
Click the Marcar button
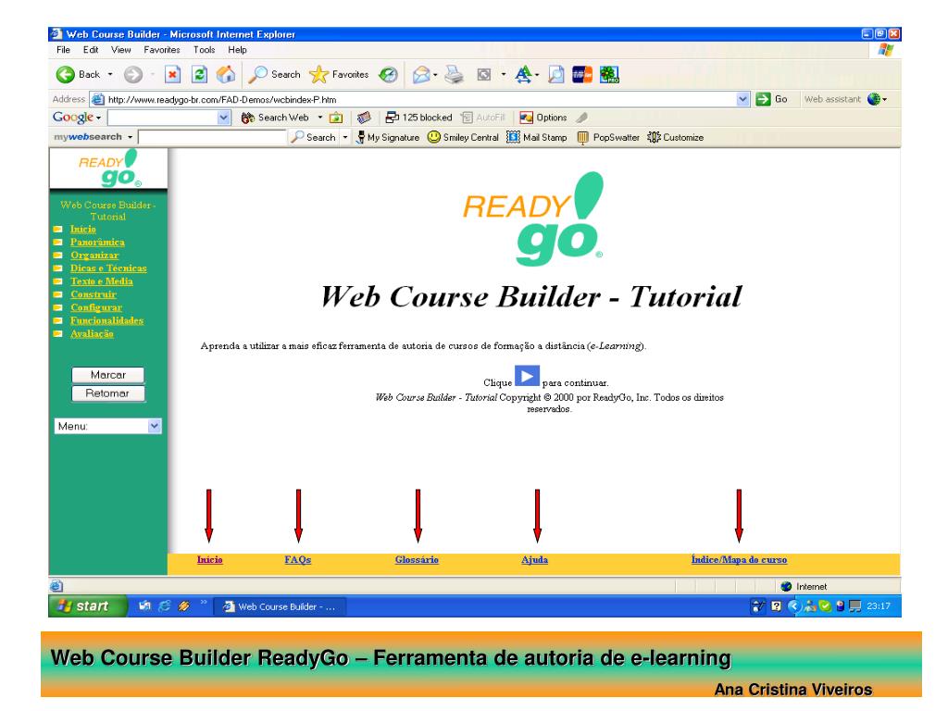point(108,375)
